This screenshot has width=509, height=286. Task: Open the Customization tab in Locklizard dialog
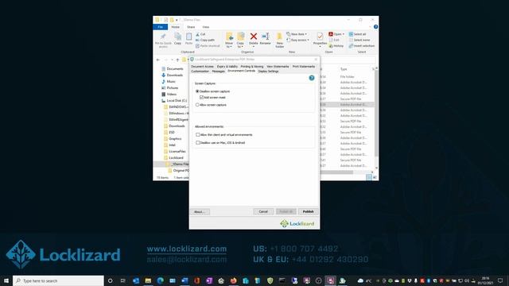(200, 71)
